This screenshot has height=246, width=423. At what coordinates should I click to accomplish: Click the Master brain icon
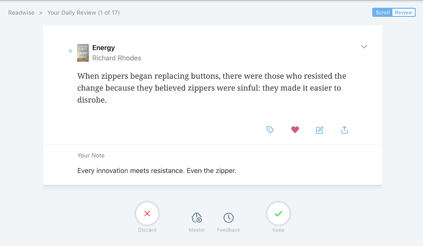coord(197,218)
